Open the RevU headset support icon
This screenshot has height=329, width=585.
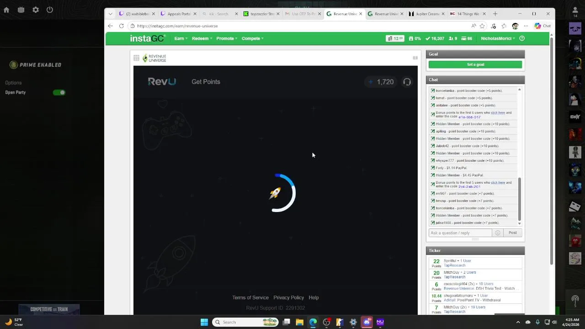click(407, 82)
